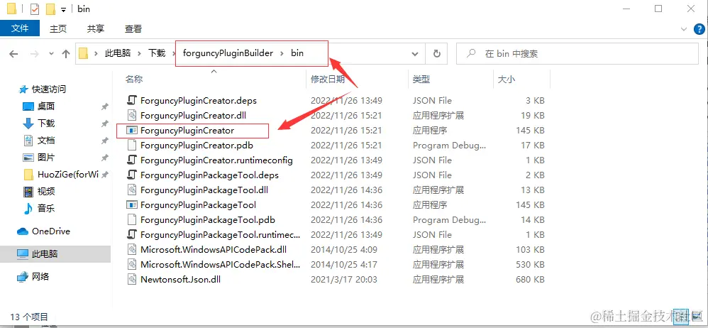Select file ForguncyPluginPackageTool.pdb
Screen dimensions: 708x328
(208, 219)
